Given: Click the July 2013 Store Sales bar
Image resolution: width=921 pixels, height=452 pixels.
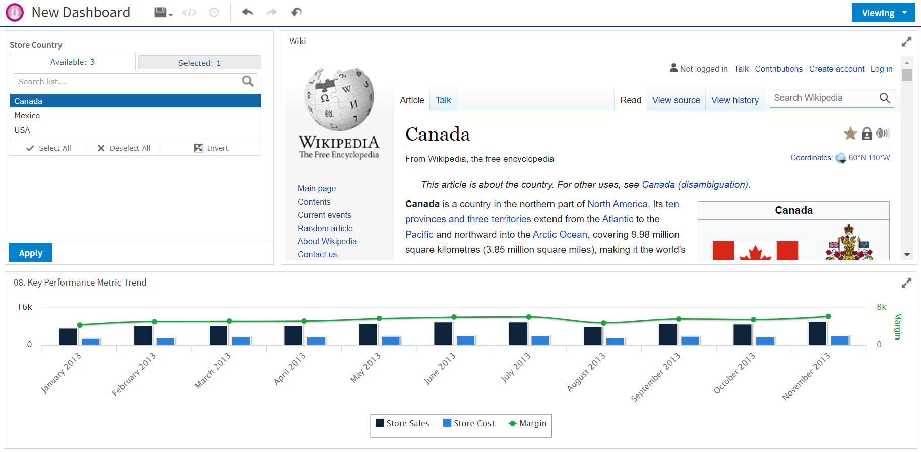Looking at the screenshot, I should 518,333.
